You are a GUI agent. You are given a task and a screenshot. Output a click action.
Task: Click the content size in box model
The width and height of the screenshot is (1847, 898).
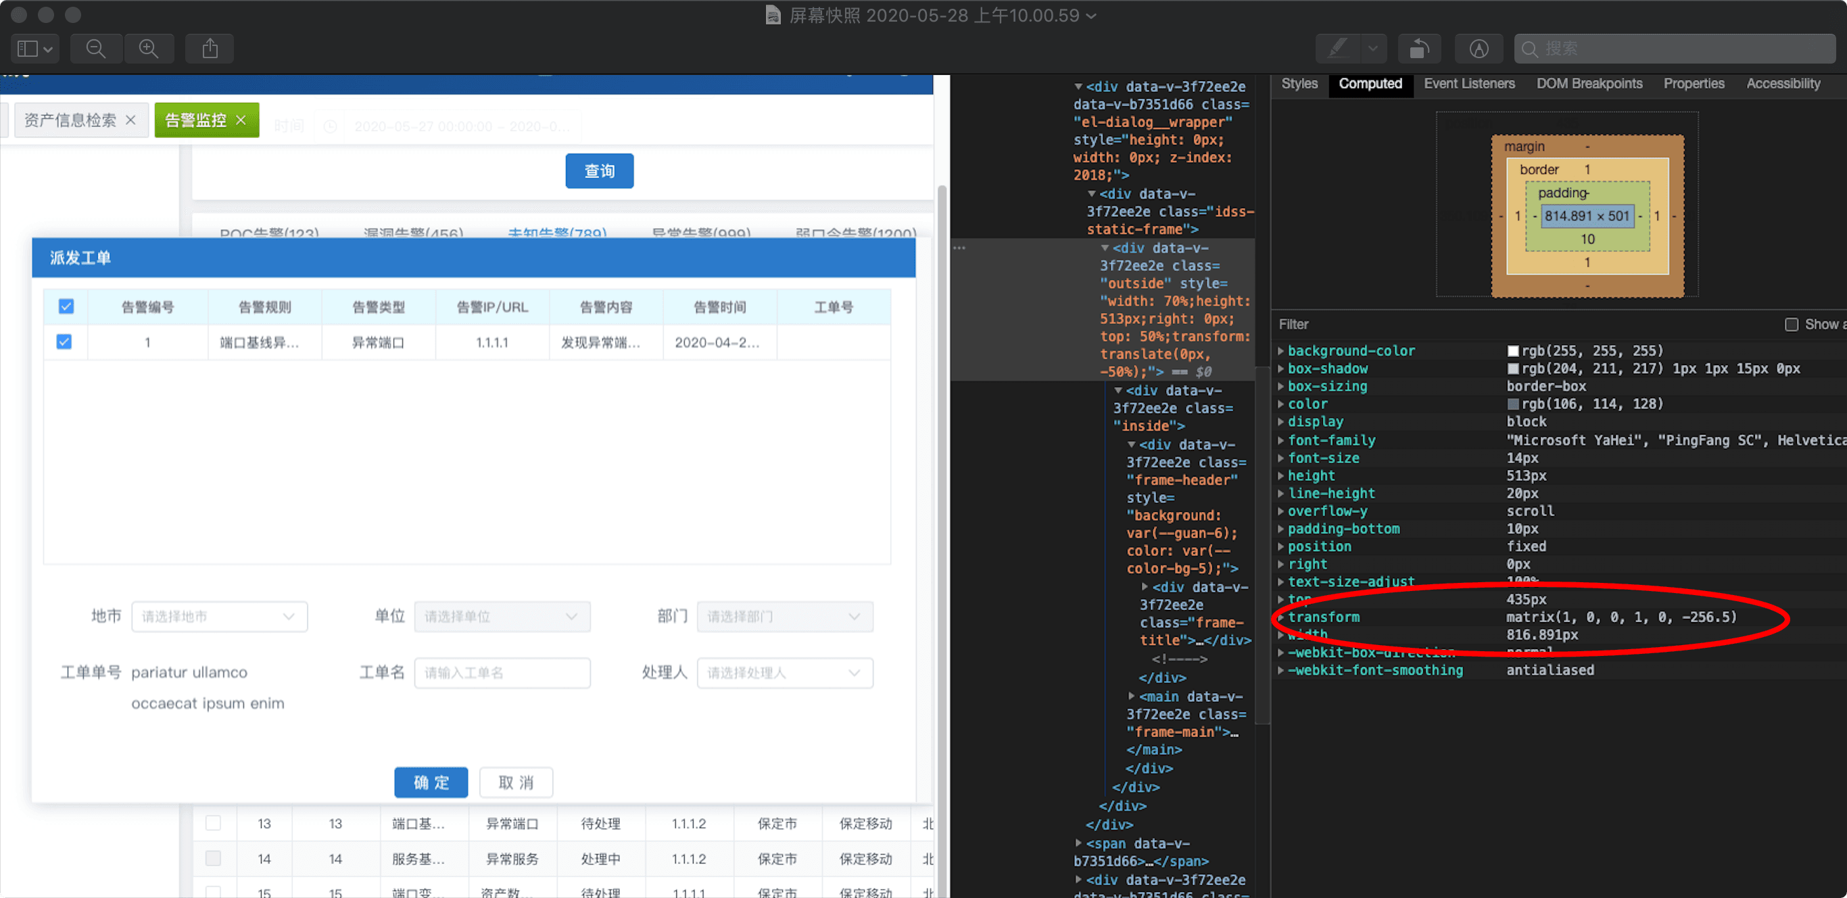(x=1587, y=216)
